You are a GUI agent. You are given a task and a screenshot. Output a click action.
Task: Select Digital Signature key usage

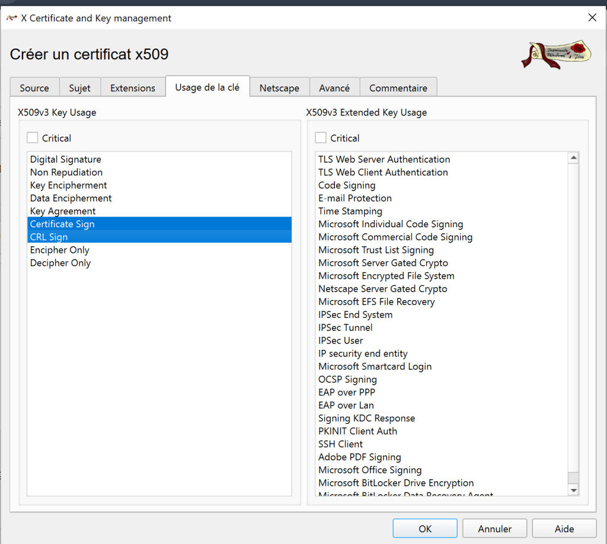(x=66, y=159)
